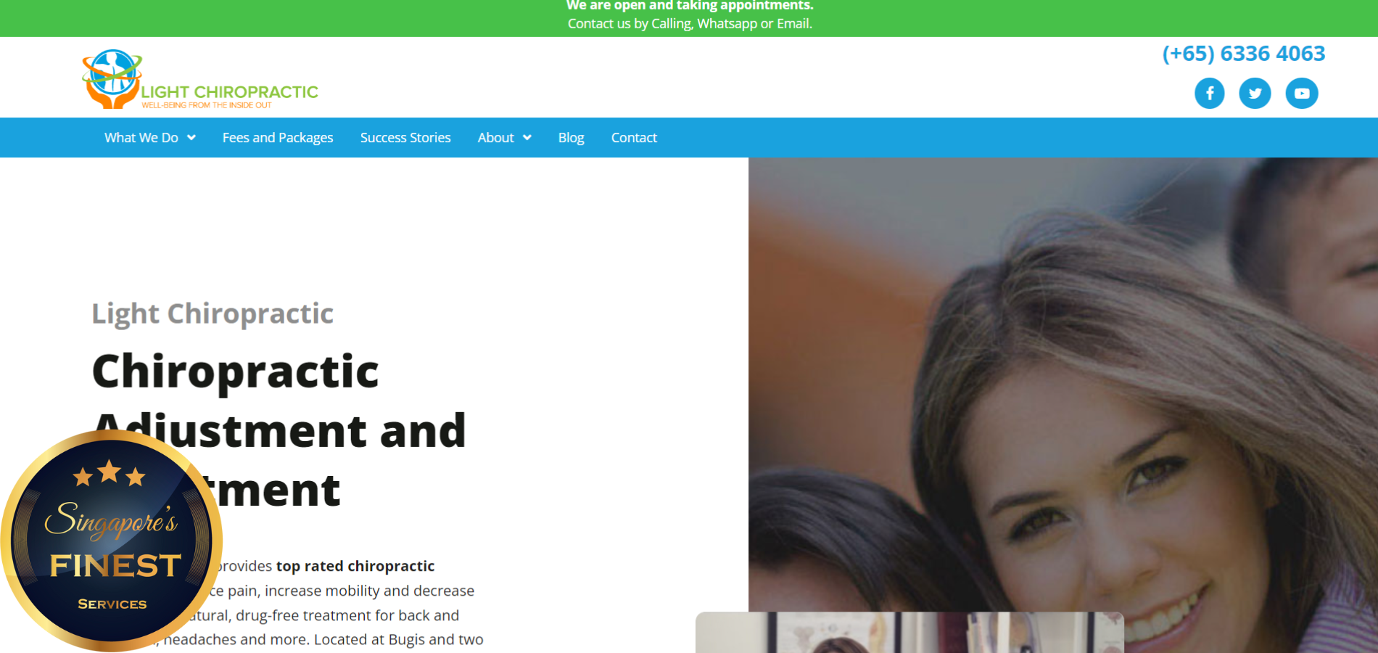Open the Success Stories page
This screenshot has height=653, width=1378.
coord(405,138)
